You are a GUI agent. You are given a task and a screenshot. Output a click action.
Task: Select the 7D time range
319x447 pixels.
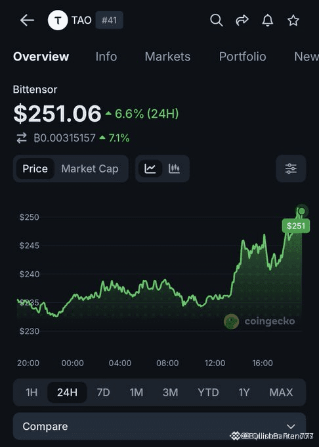[103, 392]
